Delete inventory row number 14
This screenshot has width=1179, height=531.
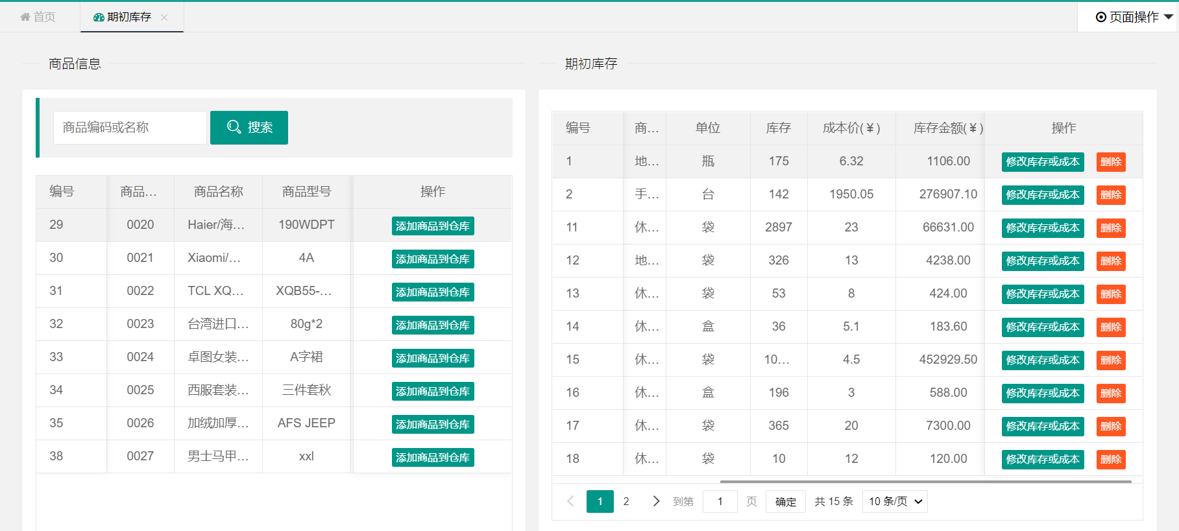click(x=1111, y=327)
